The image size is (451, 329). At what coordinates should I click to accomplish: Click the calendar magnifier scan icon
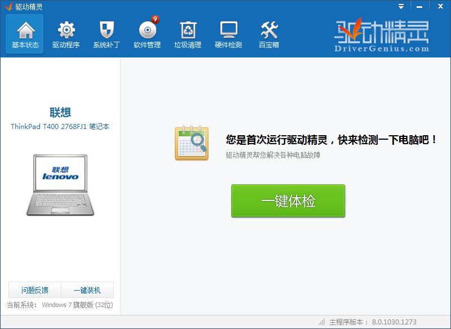pyautogui.click(x=192, y=143)
